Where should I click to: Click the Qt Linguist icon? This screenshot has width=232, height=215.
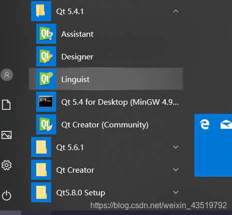[x=46, y=79]
